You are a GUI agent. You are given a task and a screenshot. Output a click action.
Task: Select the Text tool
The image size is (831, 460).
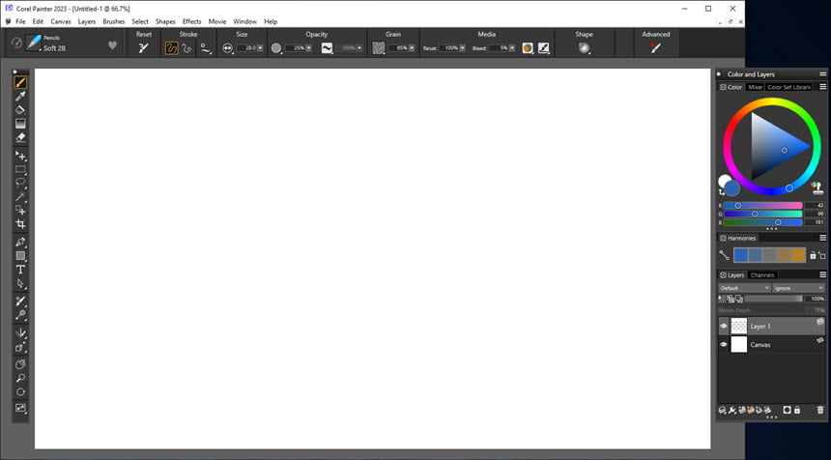(x=20, y=270)
